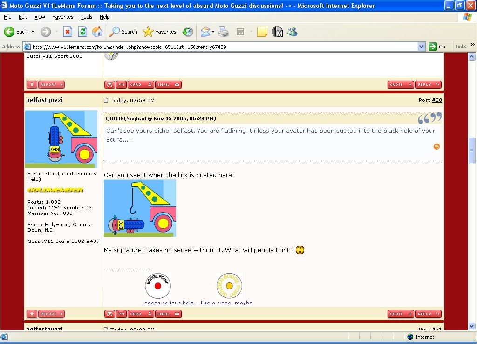Click the page vertical scrollbar thumb

pos(471,151)
